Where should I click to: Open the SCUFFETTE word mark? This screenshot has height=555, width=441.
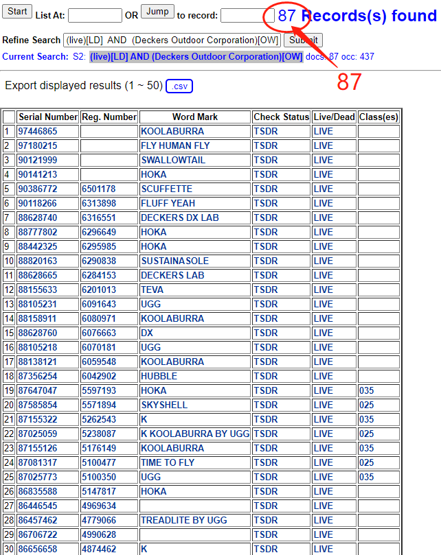[167, 189]
